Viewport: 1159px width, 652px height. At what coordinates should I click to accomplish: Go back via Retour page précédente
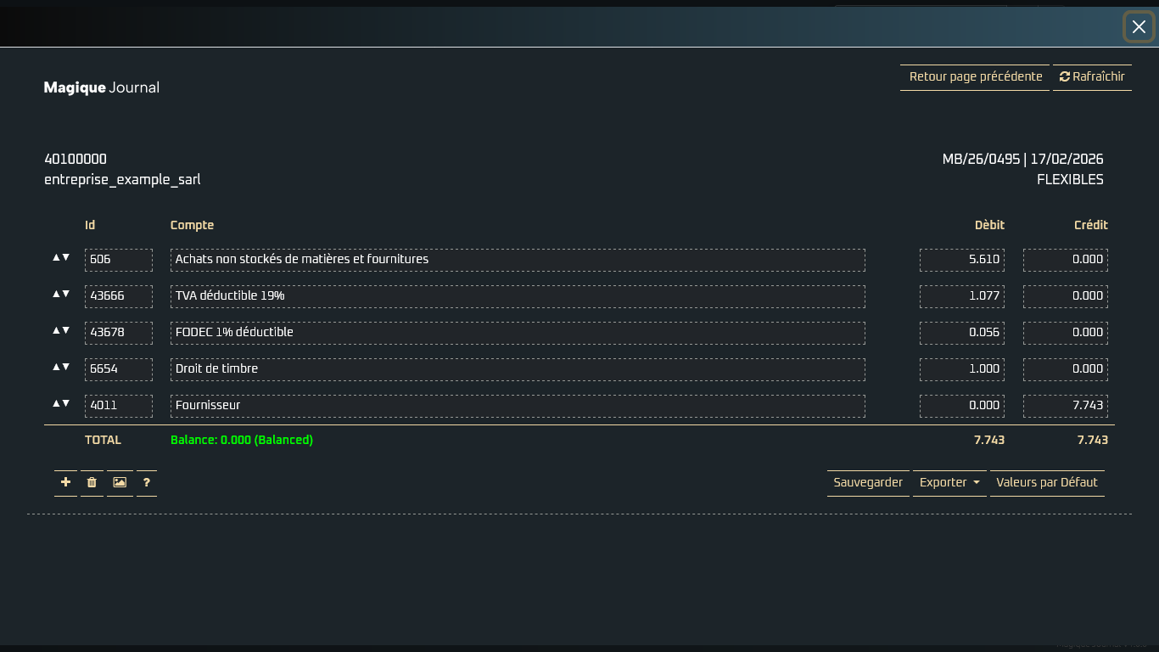point(976,76)
